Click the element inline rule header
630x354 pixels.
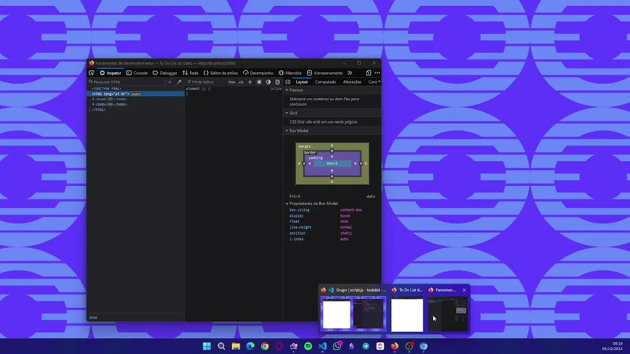click(x=198, y=88)
